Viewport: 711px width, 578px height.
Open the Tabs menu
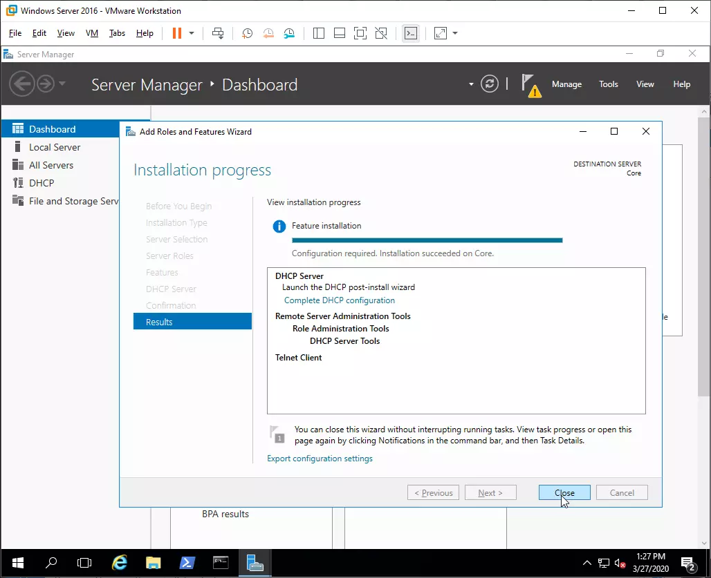(117, 33)
